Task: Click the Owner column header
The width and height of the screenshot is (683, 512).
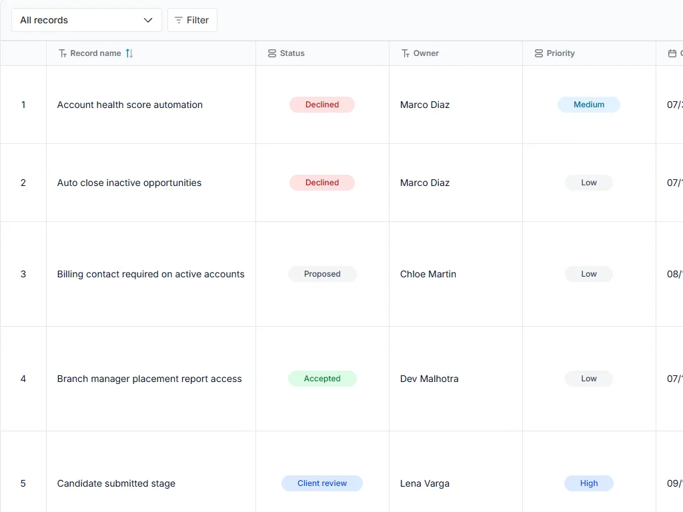Action: click(456, 53)
